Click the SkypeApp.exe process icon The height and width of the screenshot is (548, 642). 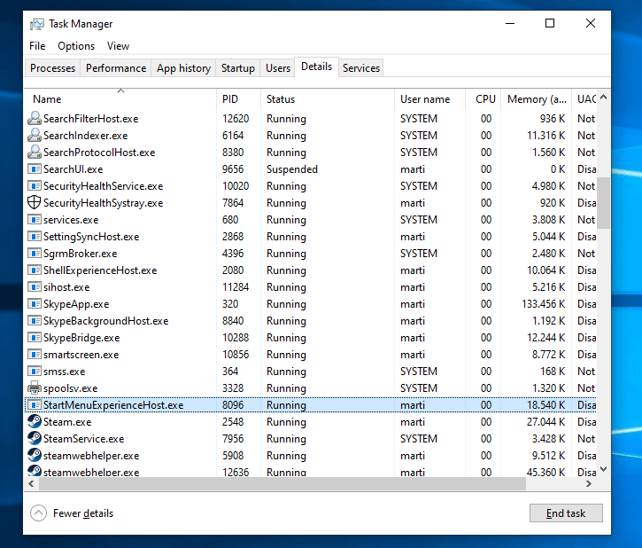(x=35, y=304)
